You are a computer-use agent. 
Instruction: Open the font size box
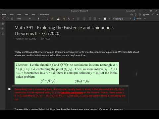(x=30, y=19)
